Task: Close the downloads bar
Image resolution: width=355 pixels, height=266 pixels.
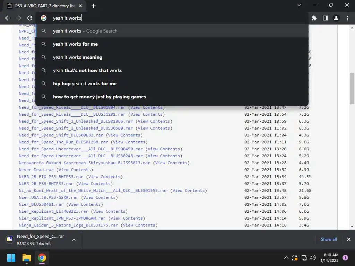Action: (349, 239)
